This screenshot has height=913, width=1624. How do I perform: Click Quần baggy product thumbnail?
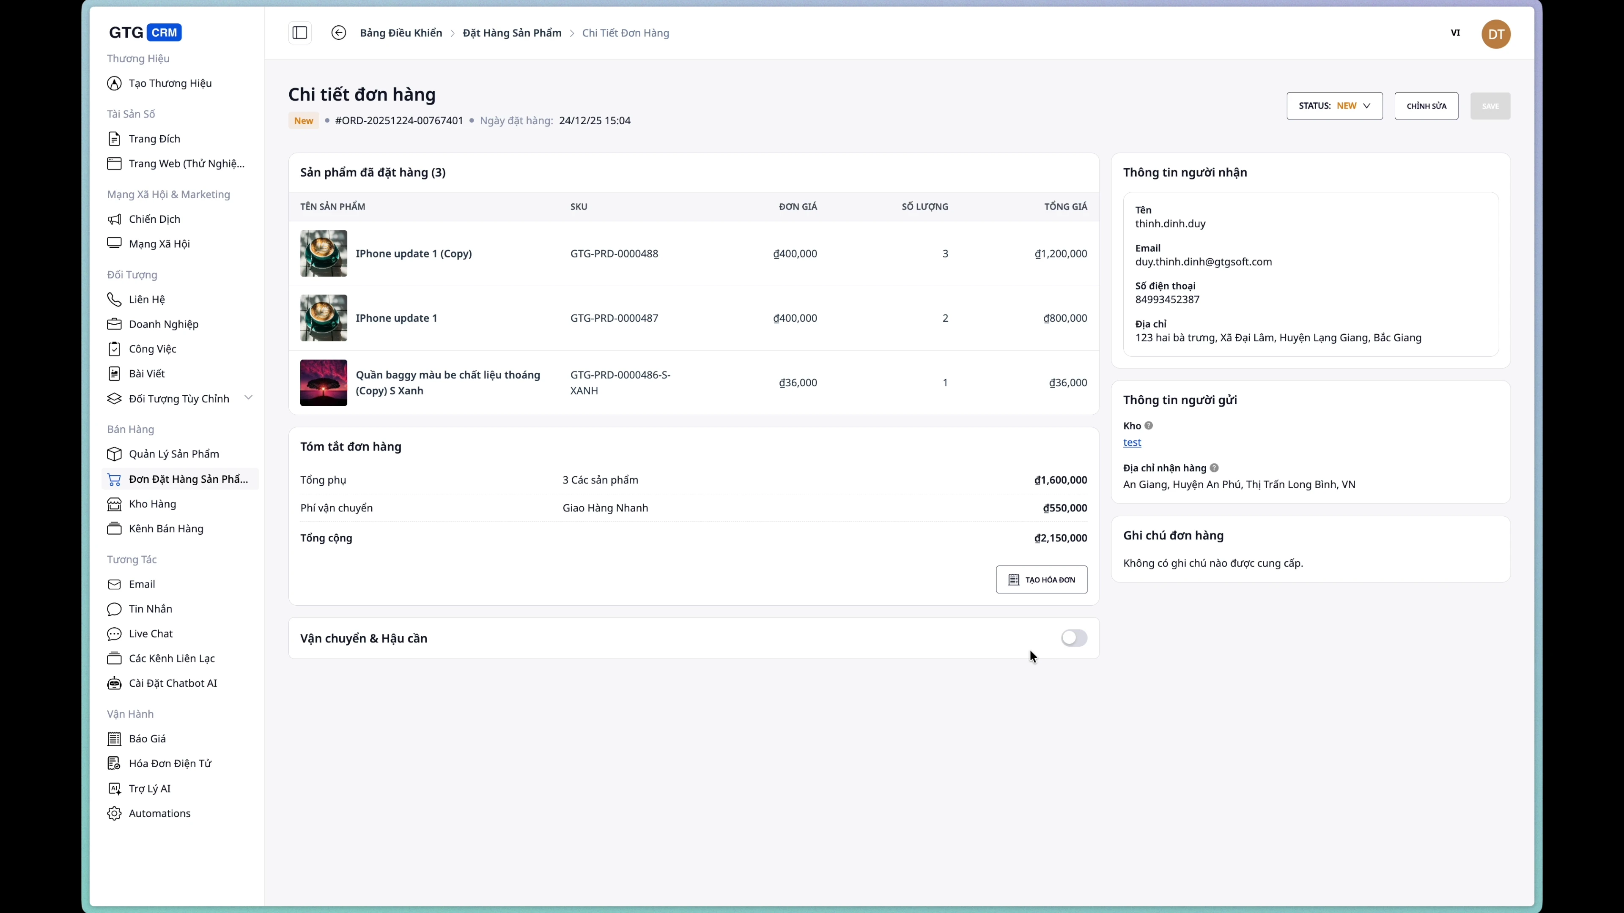coord(324,383)
